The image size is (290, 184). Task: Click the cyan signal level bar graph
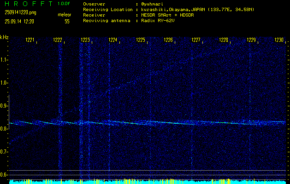[x=148, y=181]
